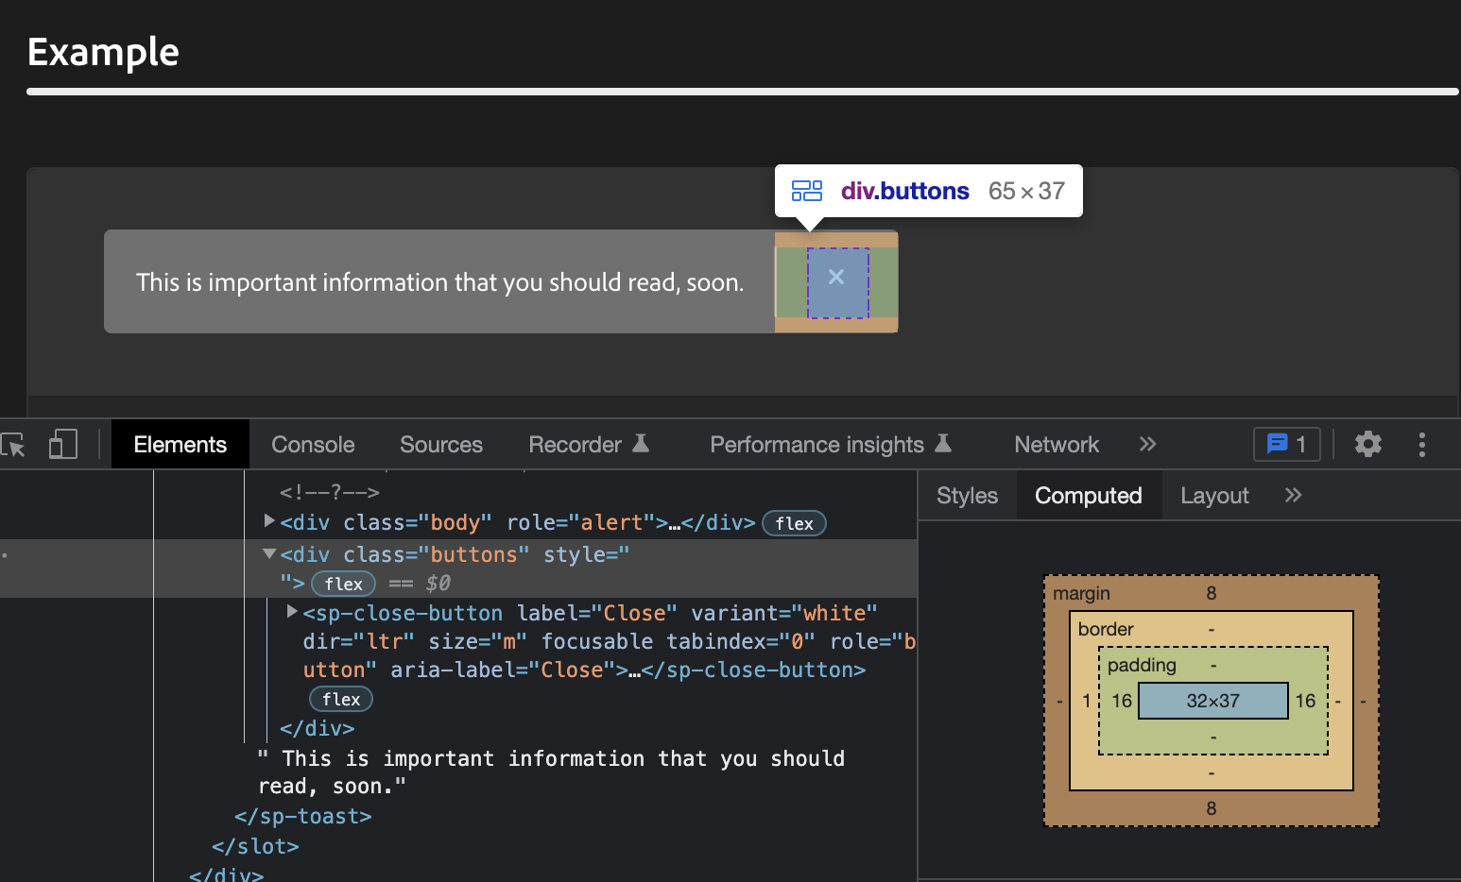
Task: Switch to the Elements tab
Action: (180, 445)
